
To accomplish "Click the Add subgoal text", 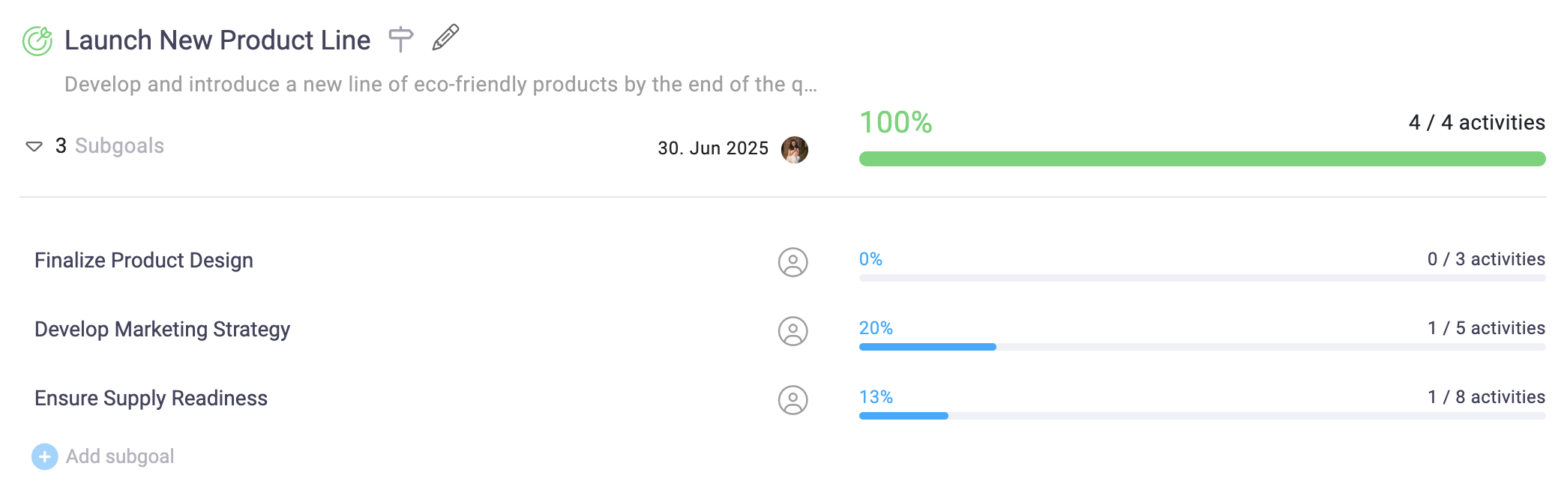I will 120,456.
